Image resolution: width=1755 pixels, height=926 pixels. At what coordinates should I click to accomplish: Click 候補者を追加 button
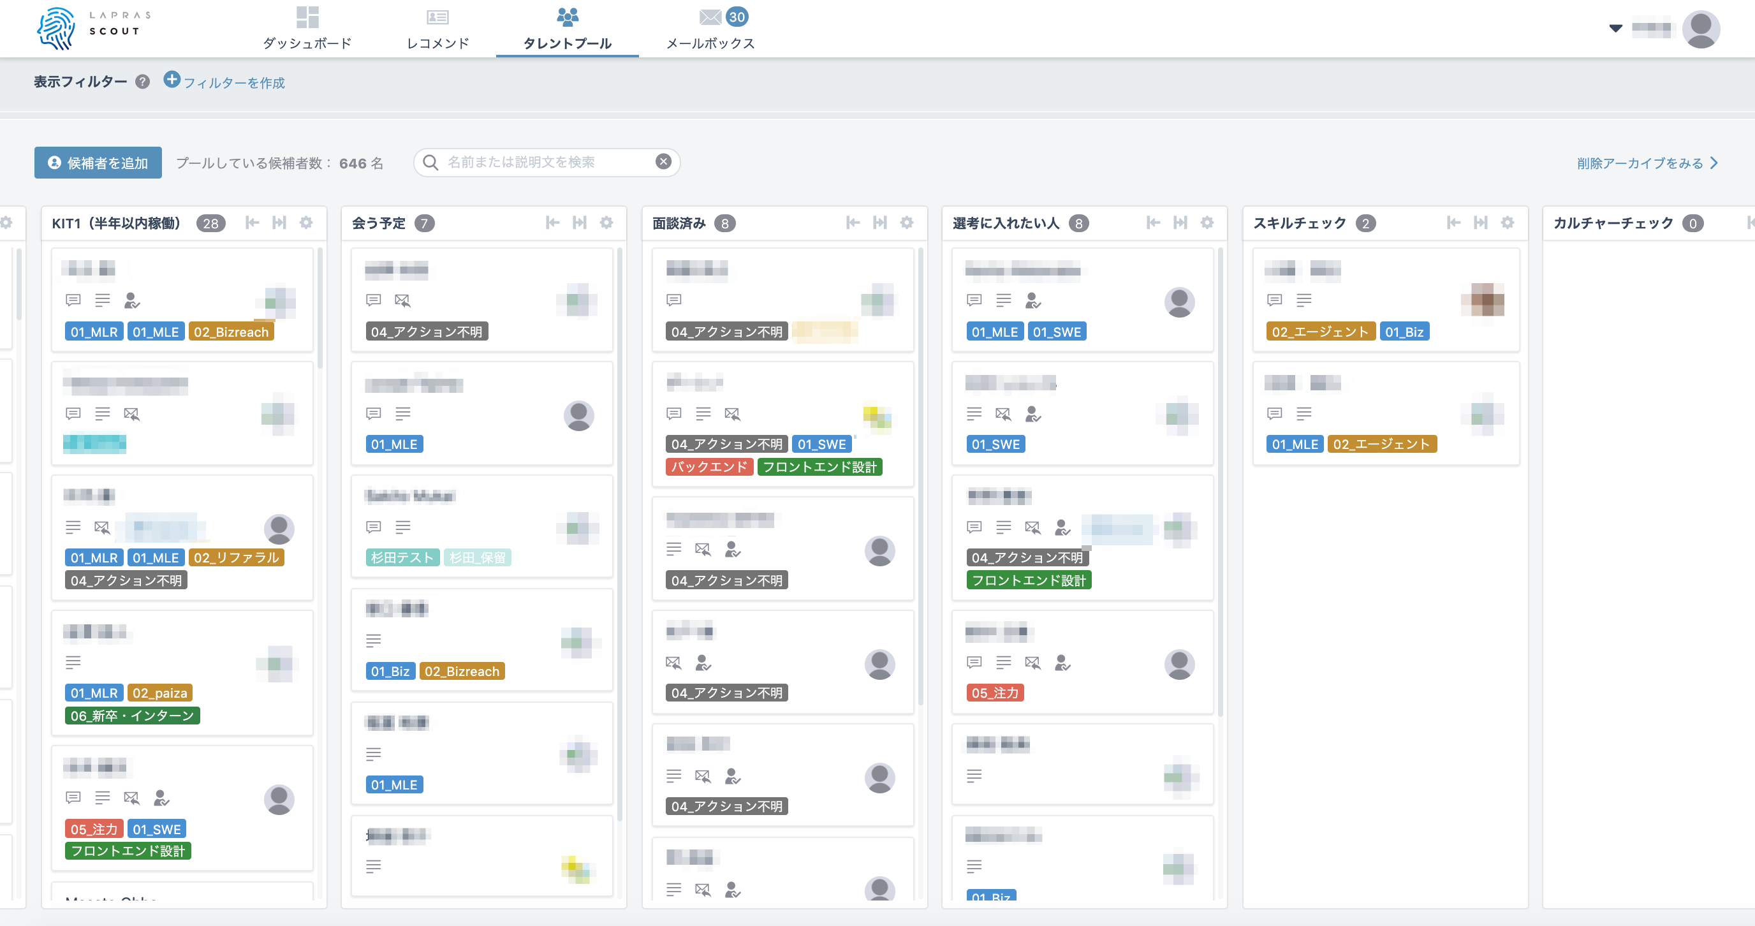[98, 163]
